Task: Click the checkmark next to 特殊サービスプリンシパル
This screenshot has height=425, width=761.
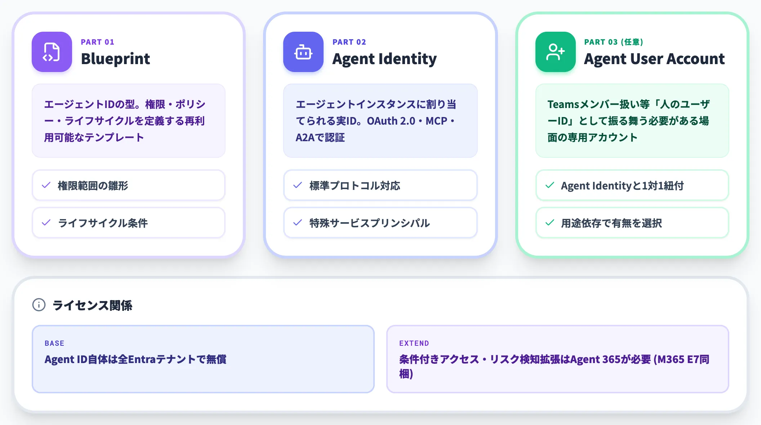Action: pyautogui.click(x=298, y=223)
